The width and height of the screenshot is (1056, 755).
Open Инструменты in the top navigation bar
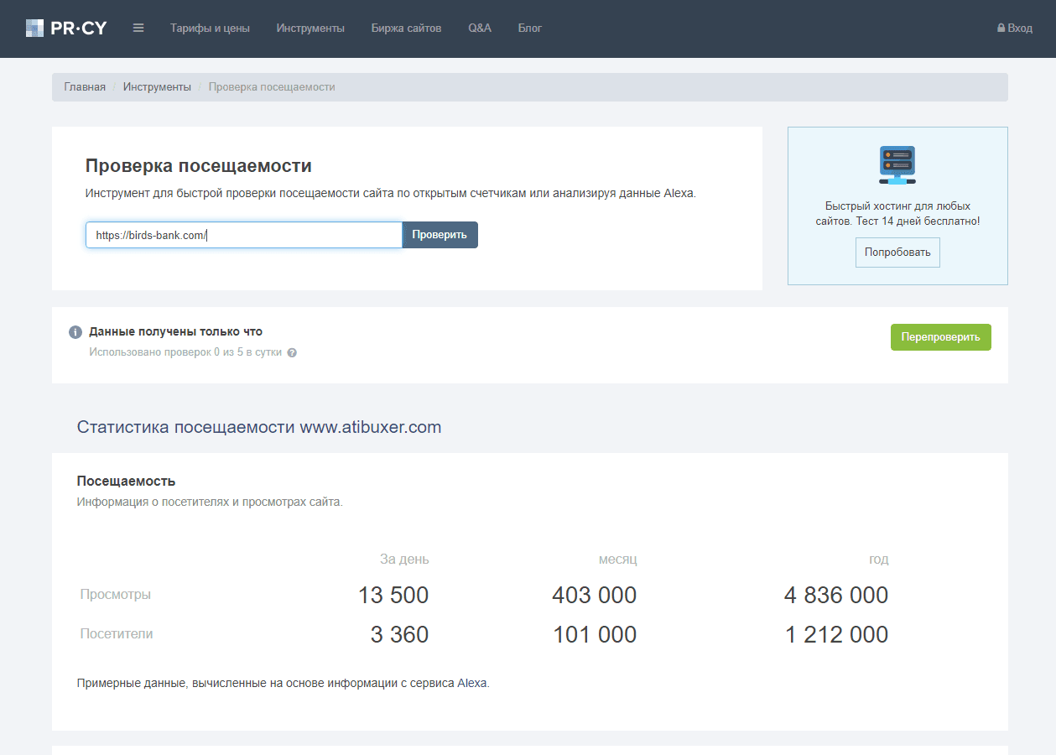tap(310, 29)
